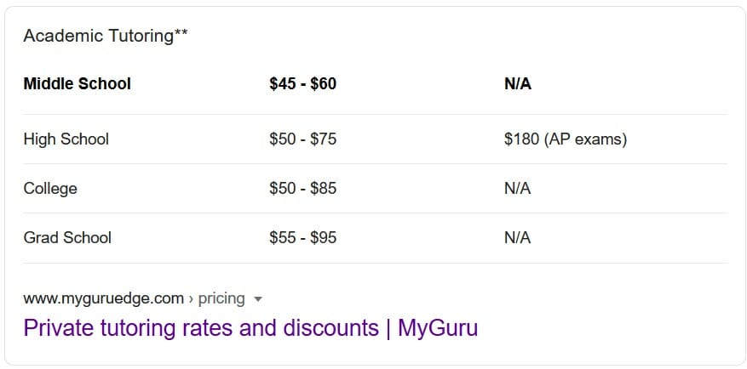Viewport: 747px width, 369px height.
Task: Click N/A in the Middle School row
Action: click(x=518, y=84)
